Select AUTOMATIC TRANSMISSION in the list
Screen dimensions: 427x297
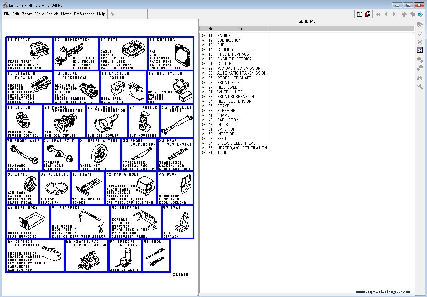pyautogui.click(x=242, y=73)
